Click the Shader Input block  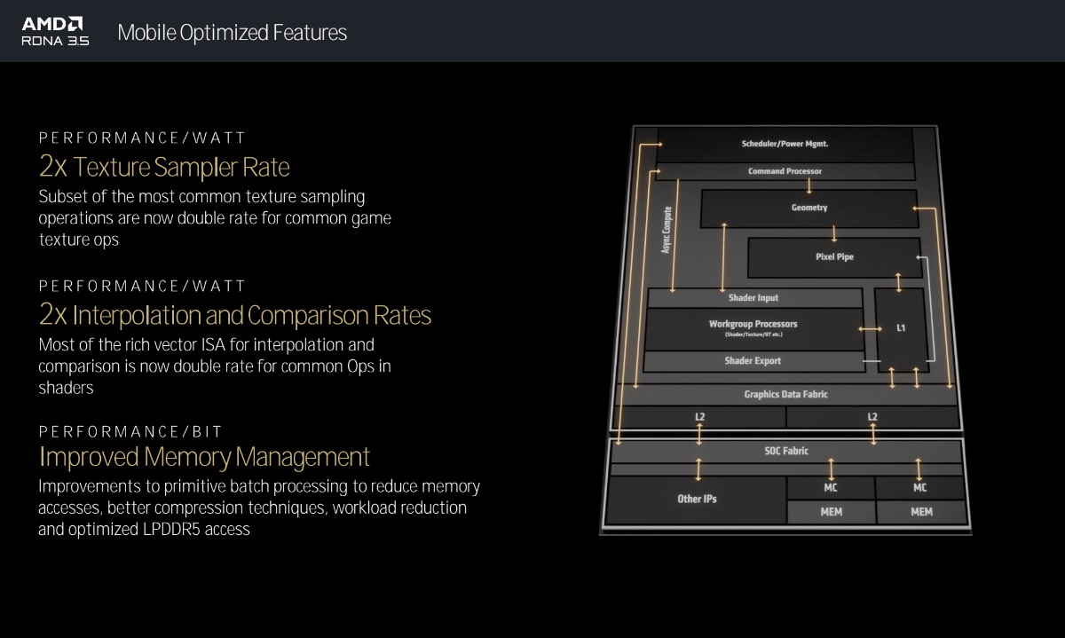click(753, 298)
